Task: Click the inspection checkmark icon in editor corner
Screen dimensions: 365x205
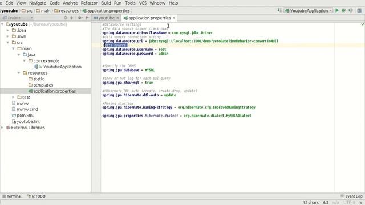Action: tap(363, 24)
